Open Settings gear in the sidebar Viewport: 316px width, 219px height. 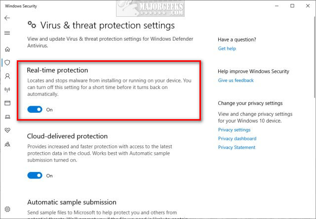tap(7, 209)
